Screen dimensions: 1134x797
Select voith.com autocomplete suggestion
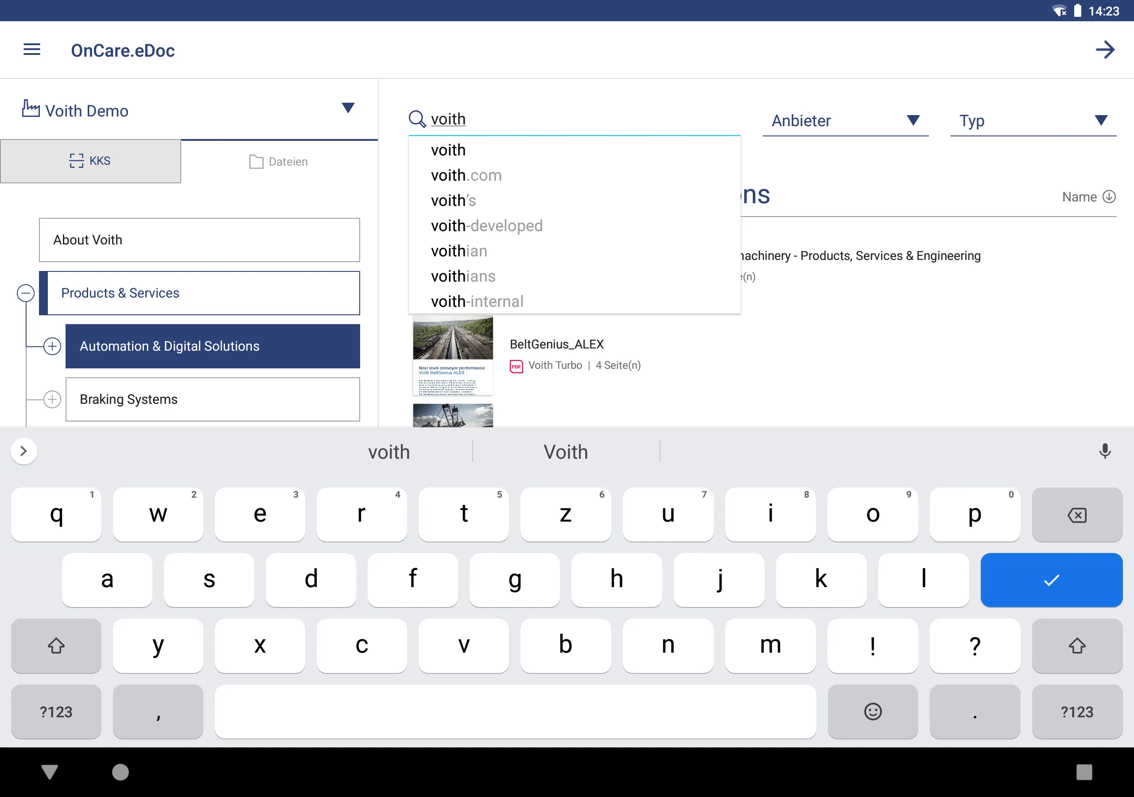point(468,175)
